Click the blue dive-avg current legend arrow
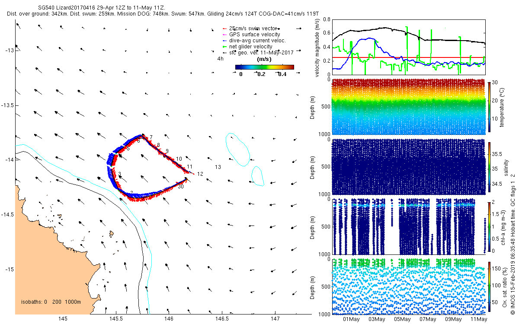Image resolution: width=519 pixels, height=324 pixels. [x=224, y=41]
